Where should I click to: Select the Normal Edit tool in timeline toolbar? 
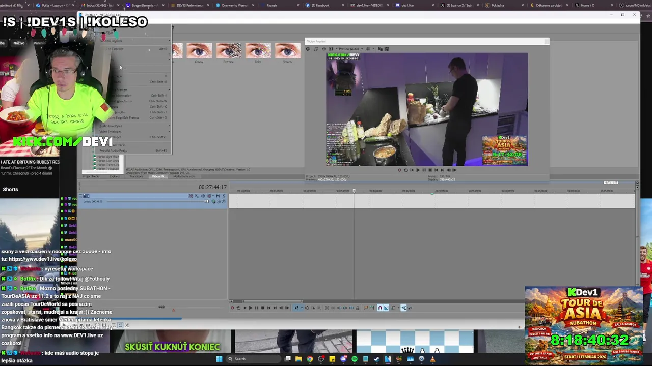(x=296, y=308)
